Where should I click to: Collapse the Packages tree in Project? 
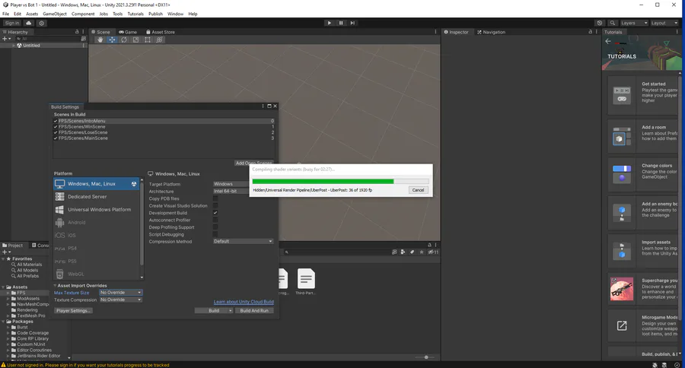click(x=4, y=322)
